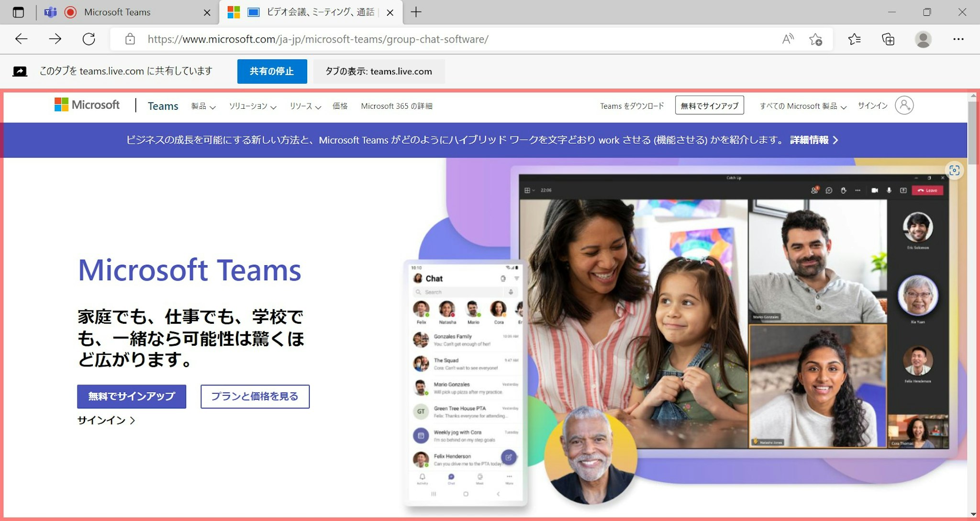Image resolution: width=980 pixels, height=521 pixels.
Task: Expand the 製品 dropdown menu
Action: (x=203, y=106)
